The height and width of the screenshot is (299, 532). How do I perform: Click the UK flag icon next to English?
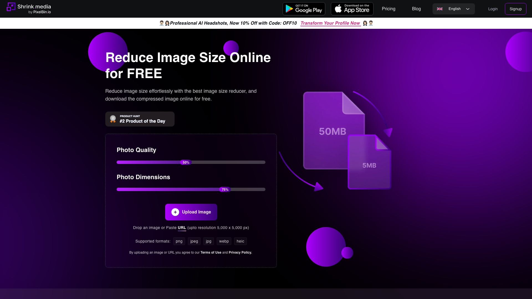[440, 9]
